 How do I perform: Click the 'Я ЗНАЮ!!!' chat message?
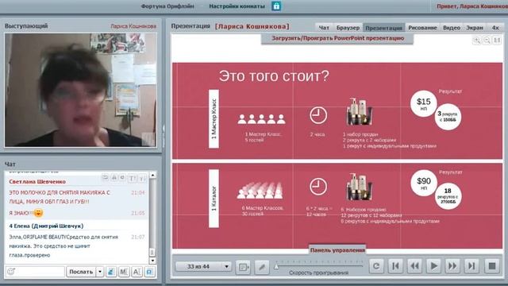click(21, 213)
